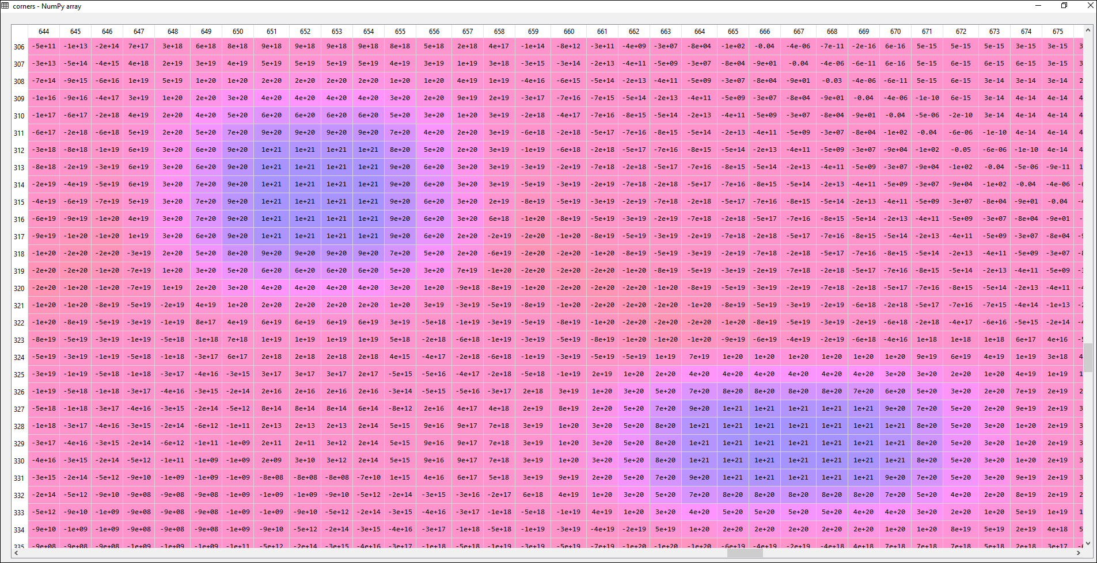Select cell 7e+19 at row 319, column 657
The image size is (1097, 563).
click(468, 270)
